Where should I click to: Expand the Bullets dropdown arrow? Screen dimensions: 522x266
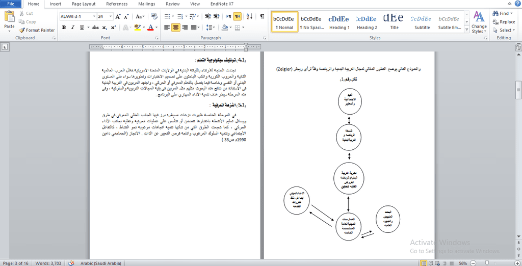pyautogui.click(x=173, y=16)
